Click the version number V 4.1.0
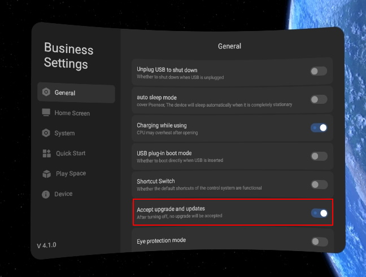The width and height of the screenshot is (366, 277). (46, 245)
